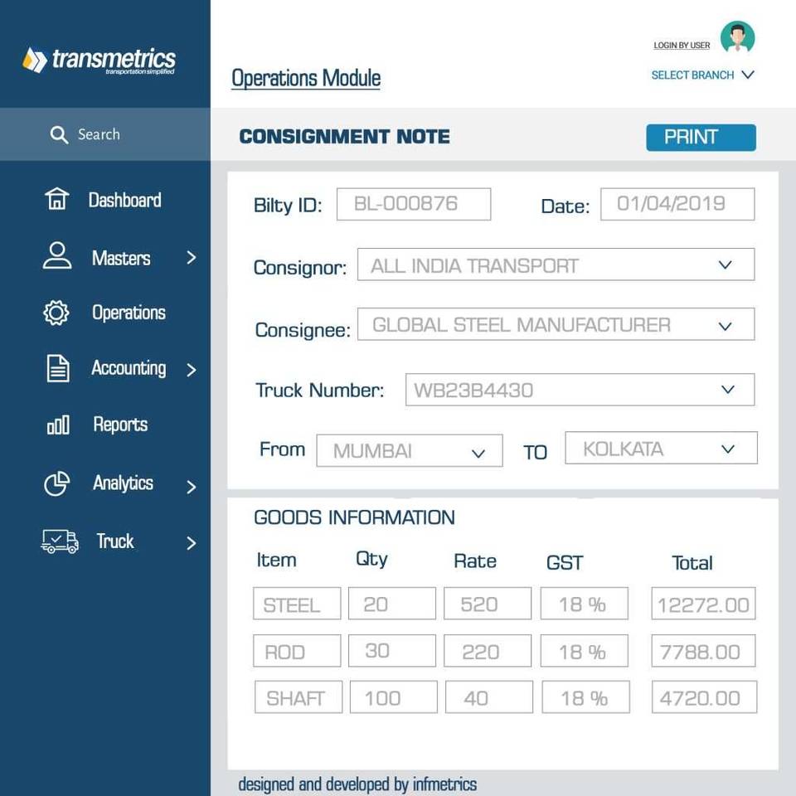The width and height of the screenshot is (796, 796).
Task: Click the Date field 01/04/2019
Action: click(x=677, y=204)
